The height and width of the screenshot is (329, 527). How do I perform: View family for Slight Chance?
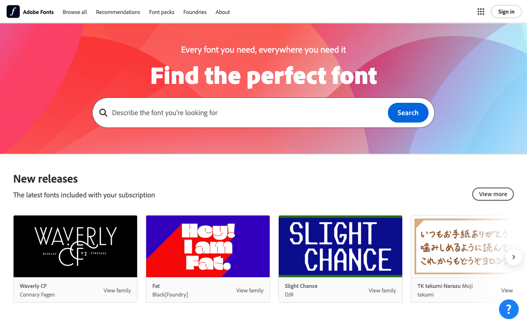pyautogui.click(x=382, y=290)
